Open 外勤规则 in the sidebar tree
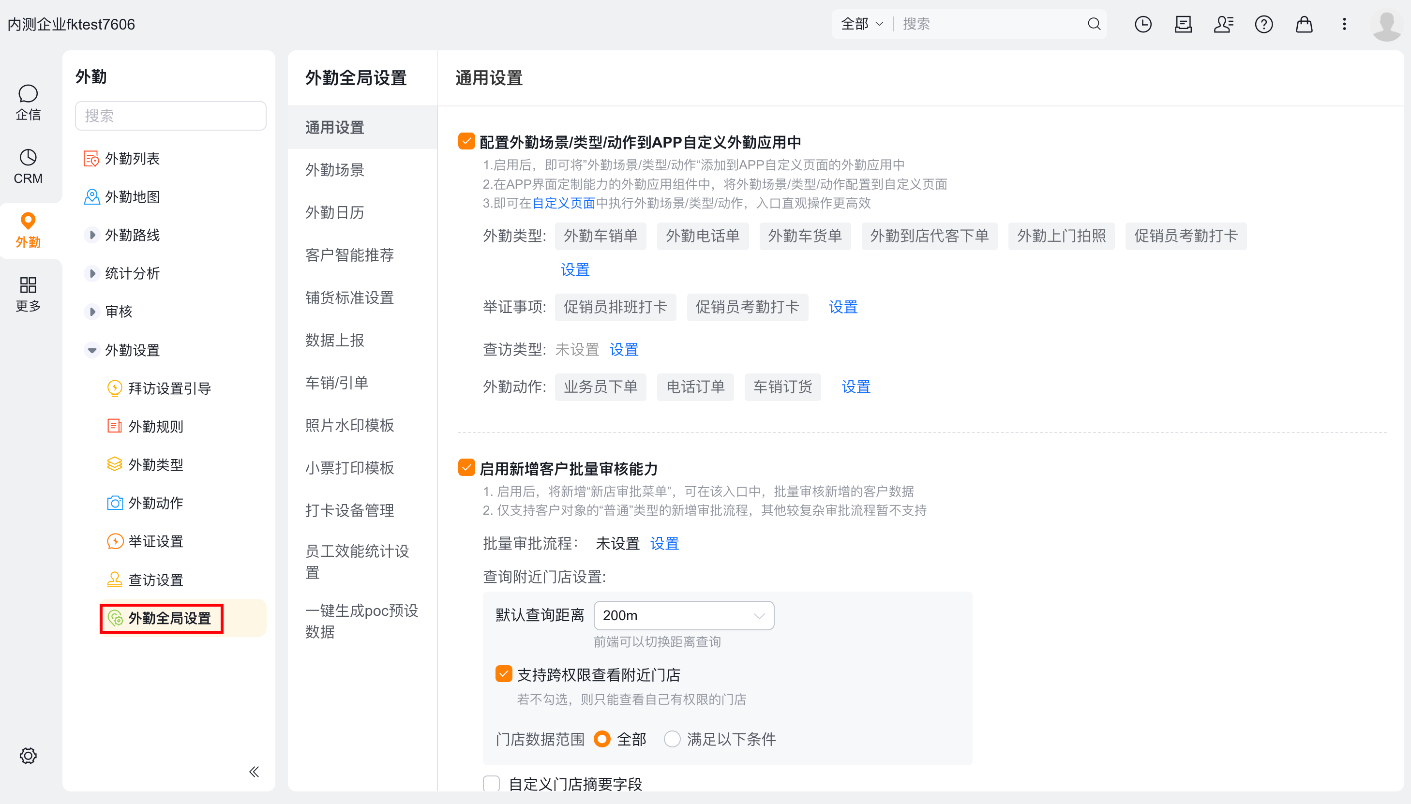 (145, 426)
